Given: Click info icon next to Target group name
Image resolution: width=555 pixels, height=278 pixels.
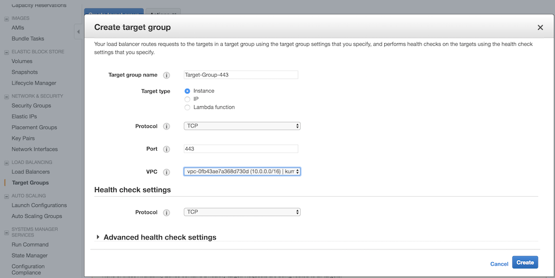Looking at the screenshot, I should point(166,75).
